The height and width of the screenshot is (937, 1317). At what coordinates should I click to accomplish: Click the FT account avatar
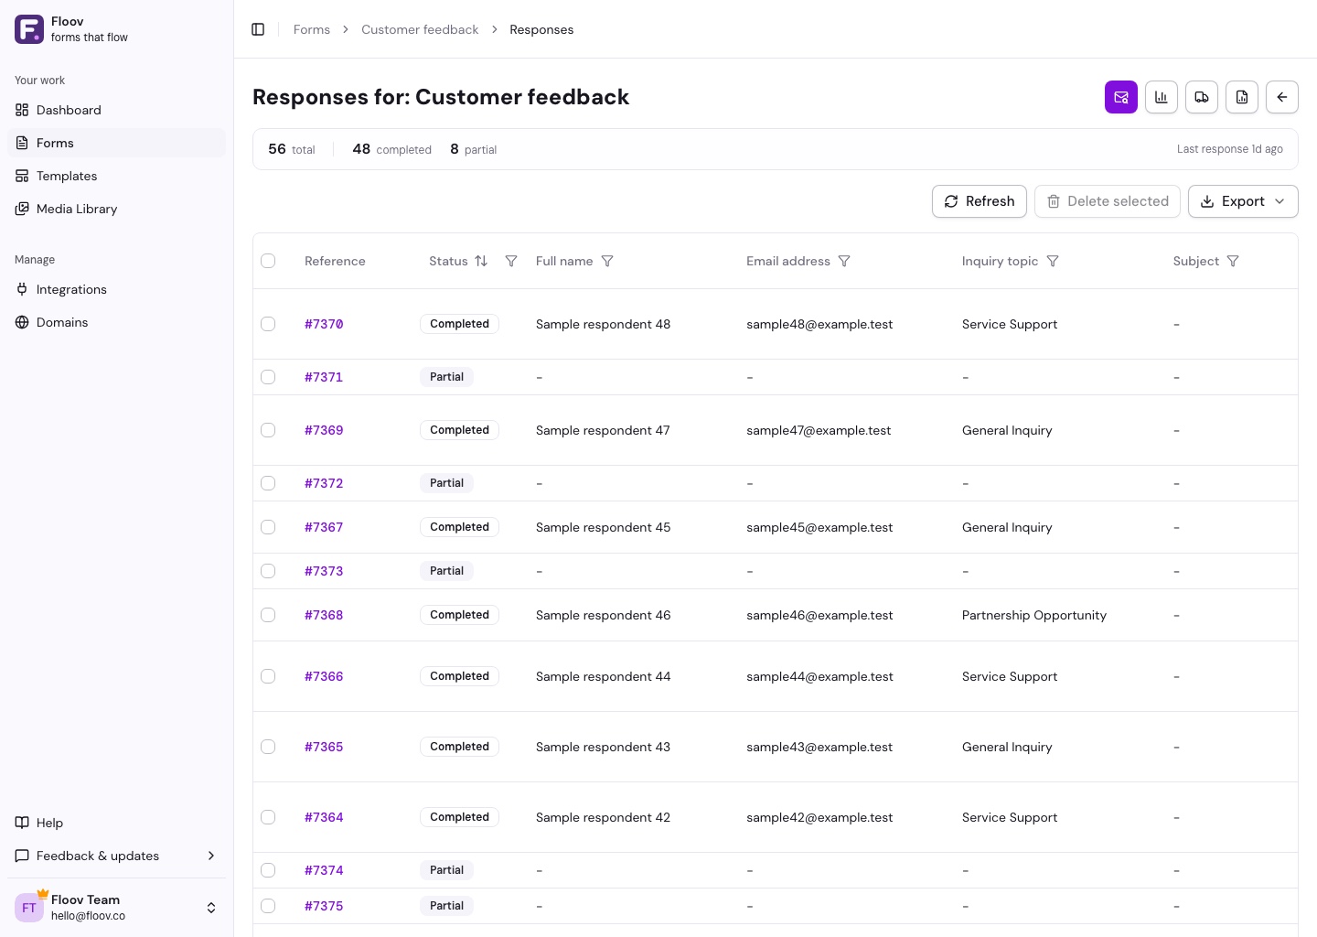pos(29,908)
